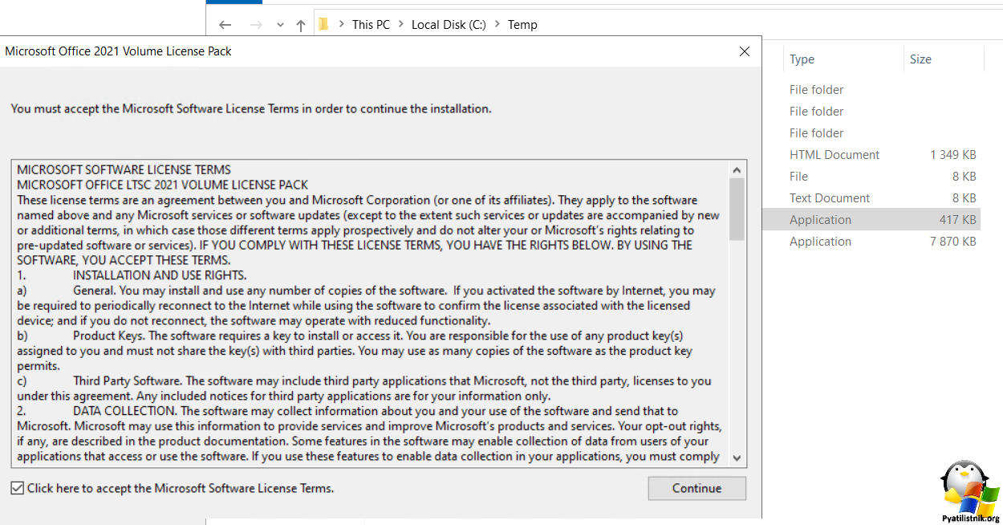Click the 'MICROSOFT OFFICE LTSC 2021 VOLUME LICENSE PACK' line
1003x525 pixels.
coord(163,185)
